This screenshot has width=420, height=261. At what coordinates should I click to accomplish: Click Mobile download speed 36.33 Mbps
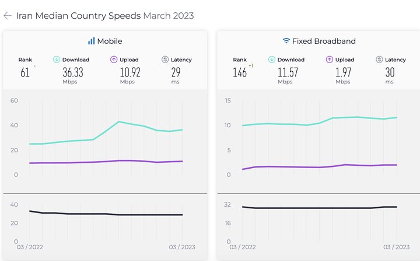(72, 72)
